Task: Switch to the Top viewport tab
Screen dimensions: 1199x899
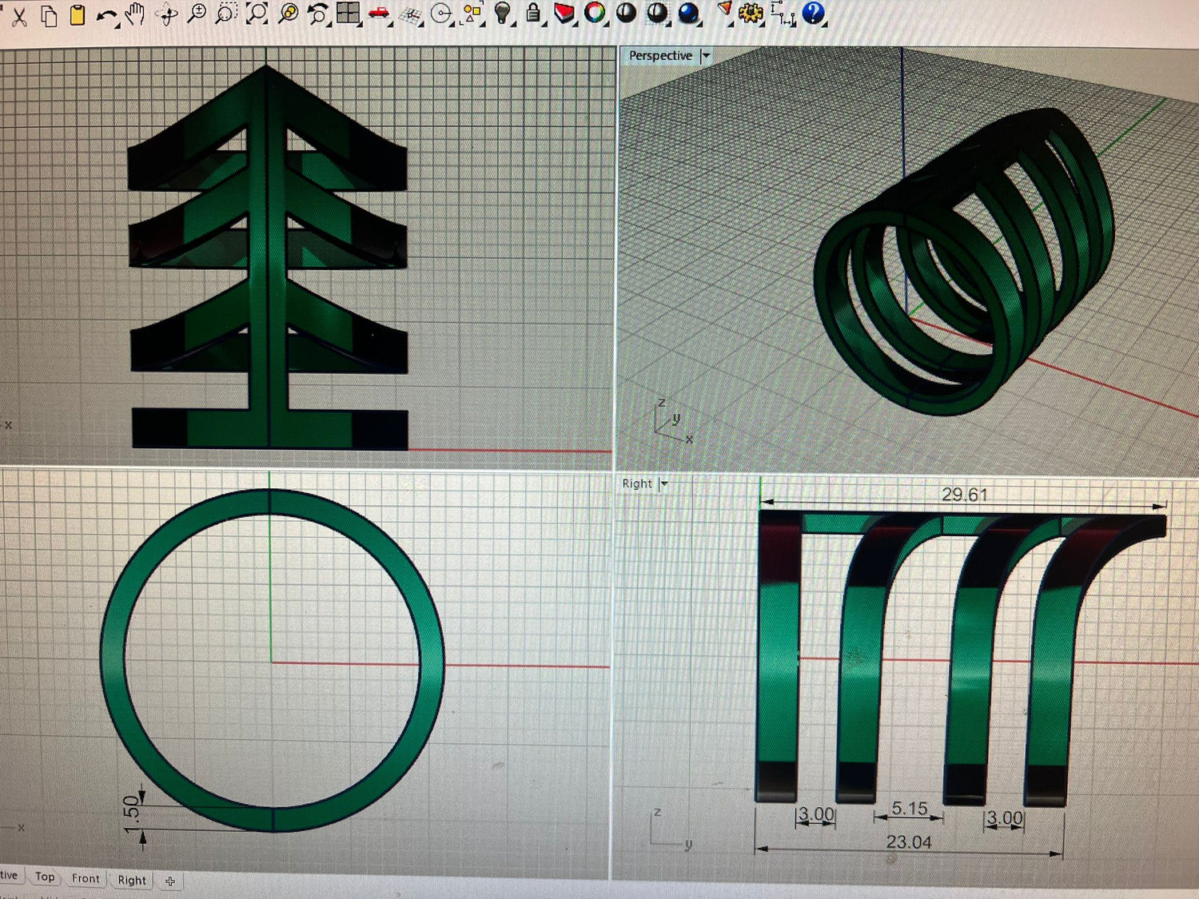Action: (45, 877)
